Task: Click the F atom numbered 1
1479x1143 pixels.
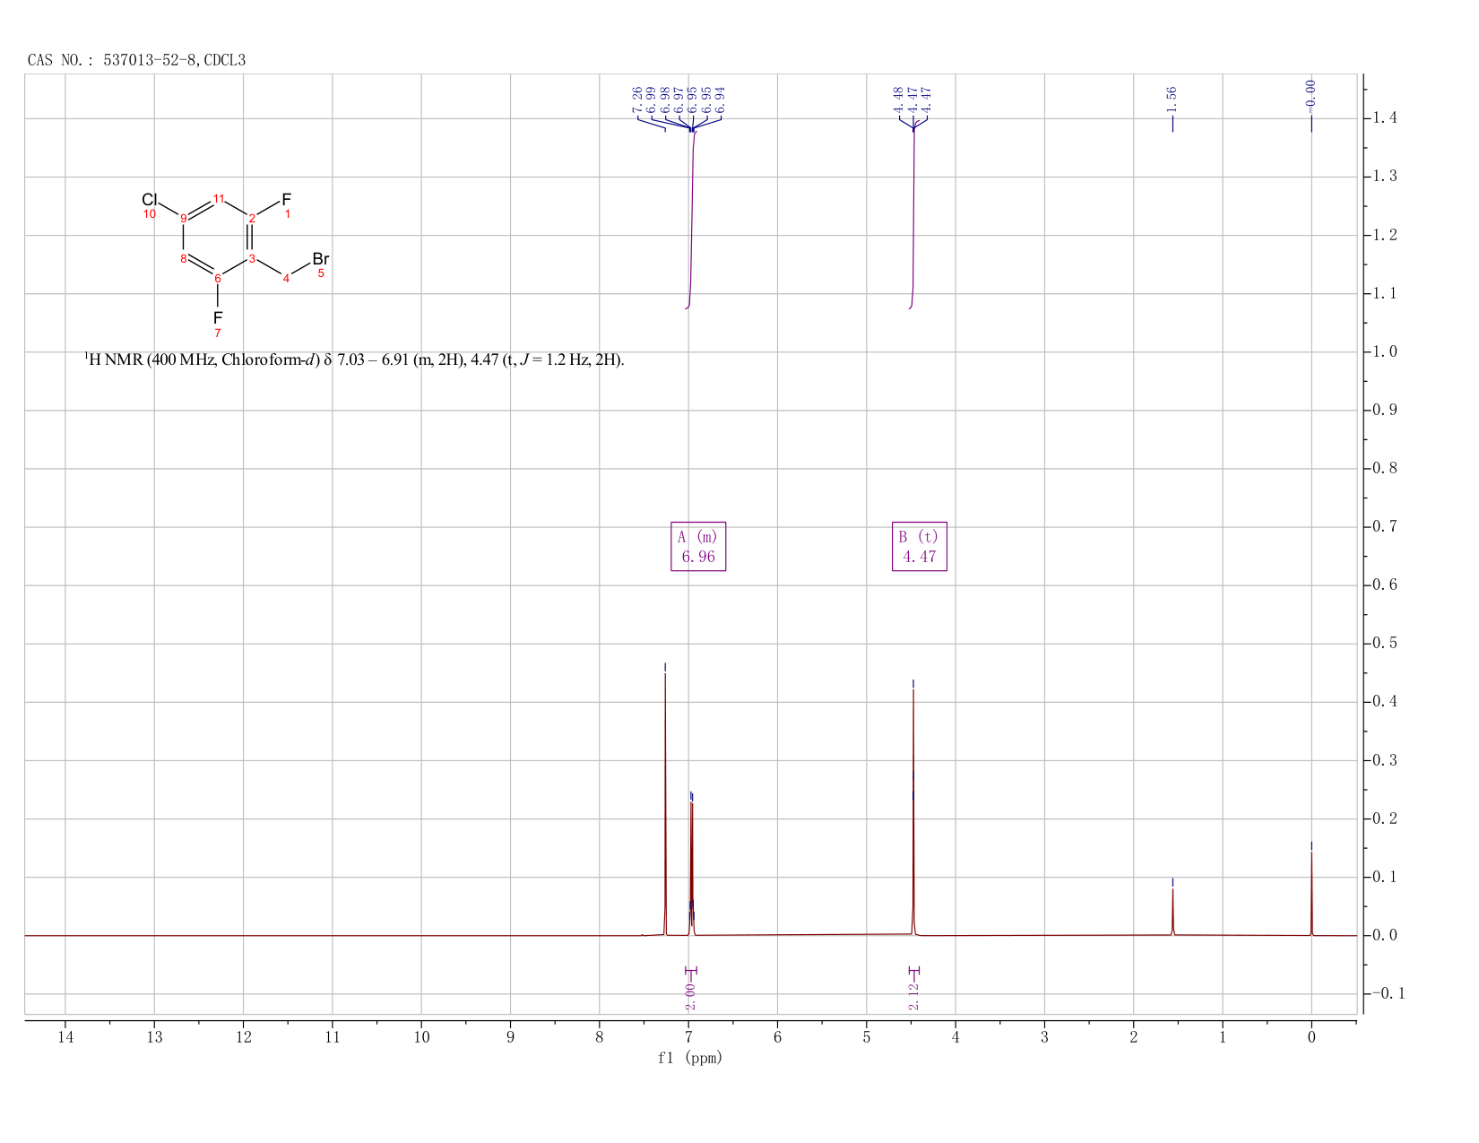Action: 287,199
